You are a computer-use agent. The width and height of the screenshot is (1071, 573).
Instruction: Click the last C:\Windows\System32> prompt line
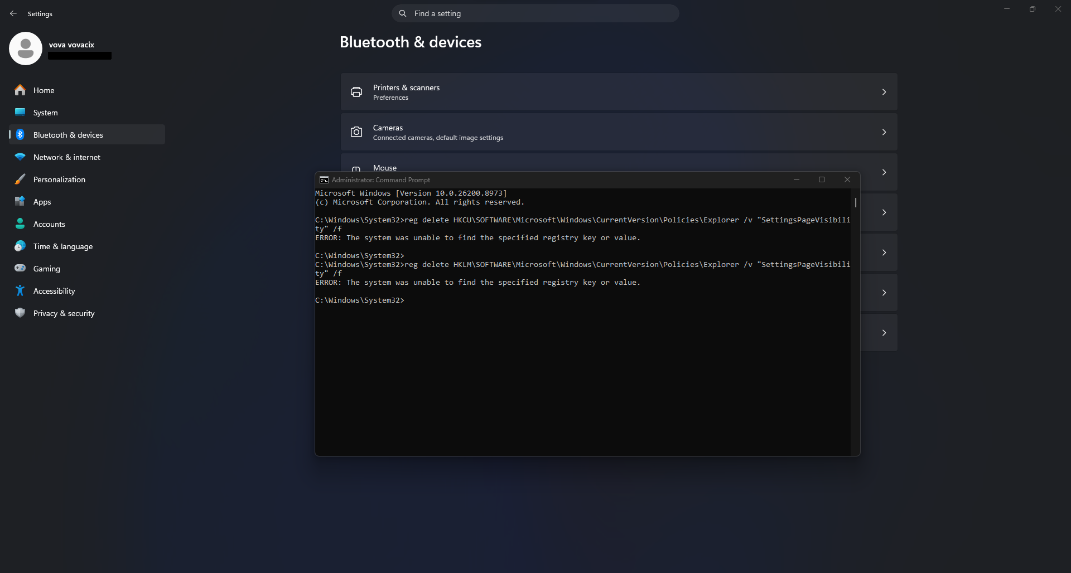point(360,300)
